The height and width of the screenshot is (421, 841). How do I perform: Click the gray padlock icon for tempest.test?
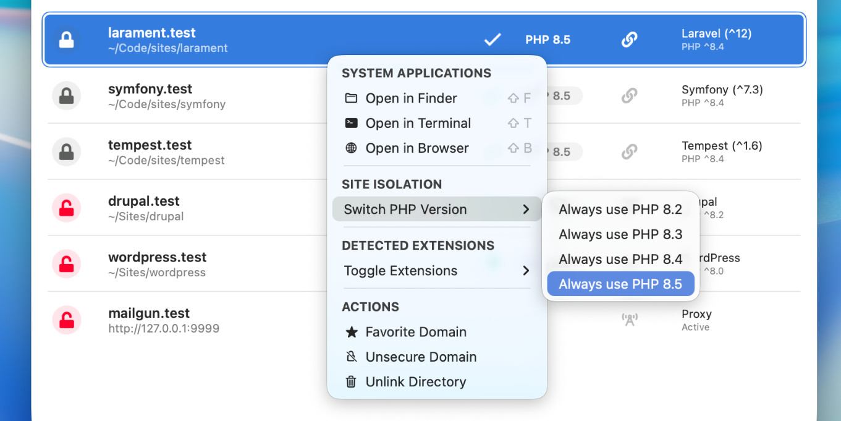pos(66,151)
